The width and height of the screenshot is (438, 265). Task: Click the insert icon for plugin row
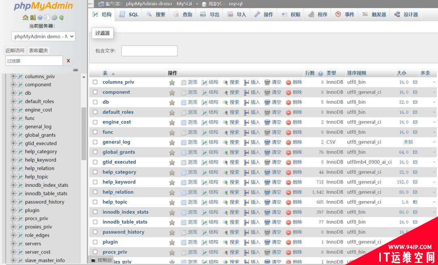pyautogui.click(x=247, y=242)
